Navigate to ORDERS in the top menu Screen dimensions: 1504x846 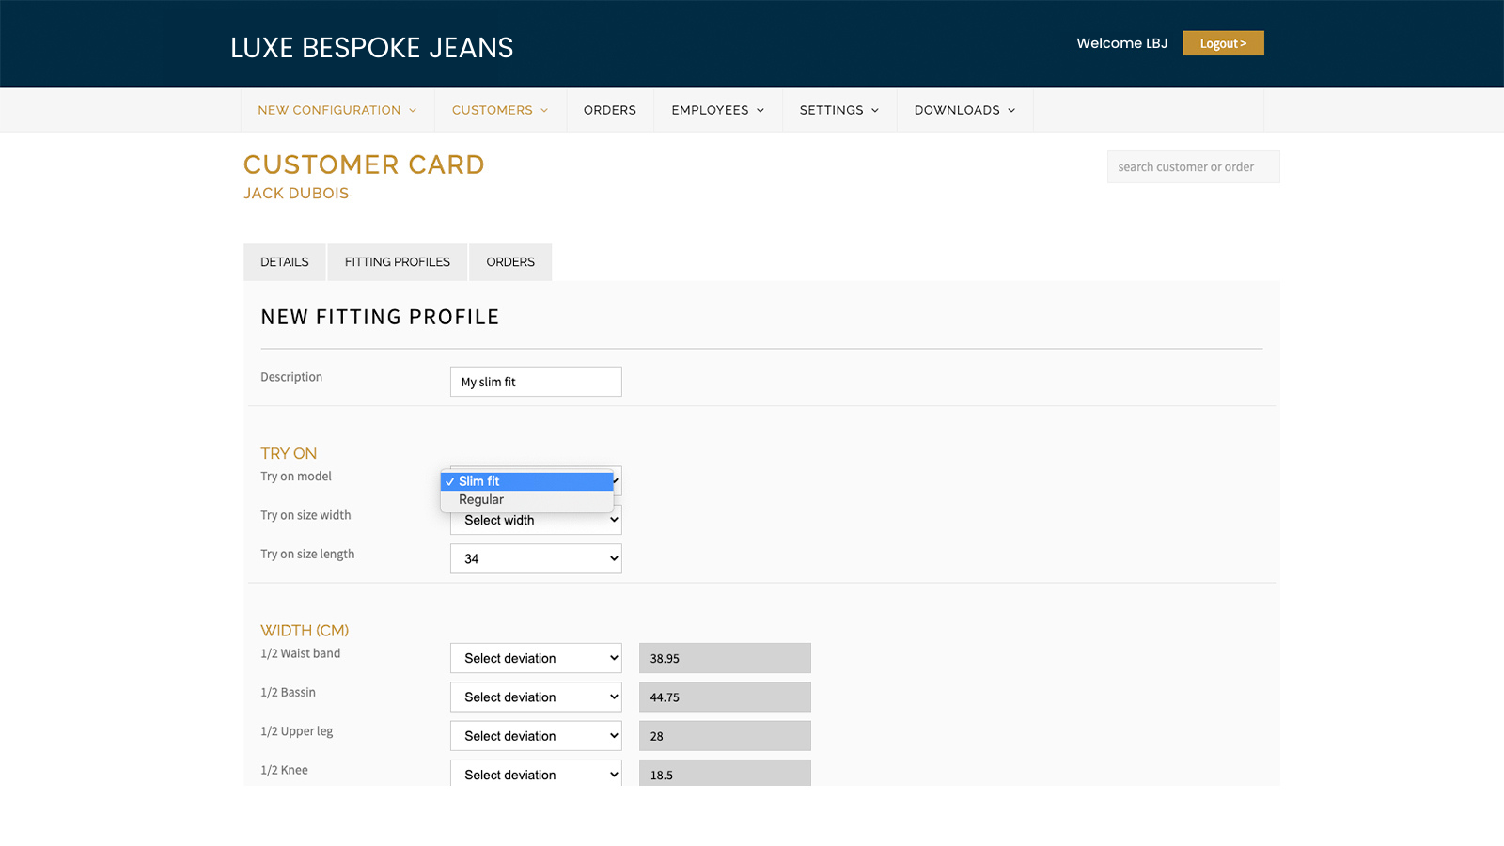[609, 110]
